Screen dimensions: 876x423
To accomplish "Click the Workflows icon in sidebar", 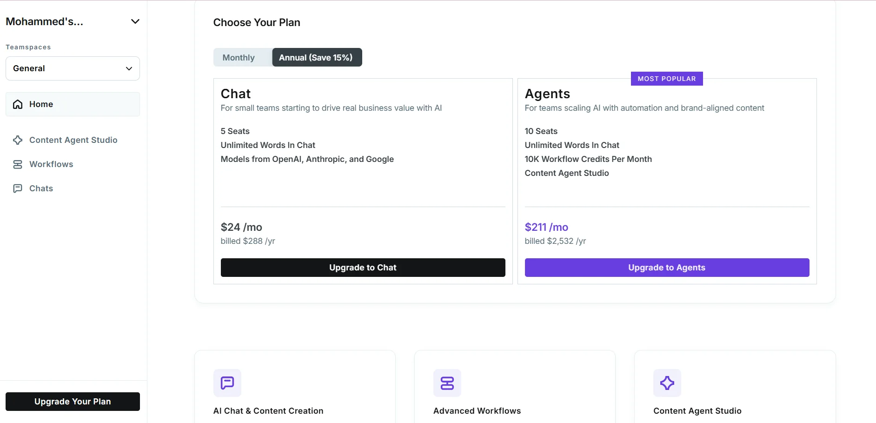I will click(x=18, y=164).
